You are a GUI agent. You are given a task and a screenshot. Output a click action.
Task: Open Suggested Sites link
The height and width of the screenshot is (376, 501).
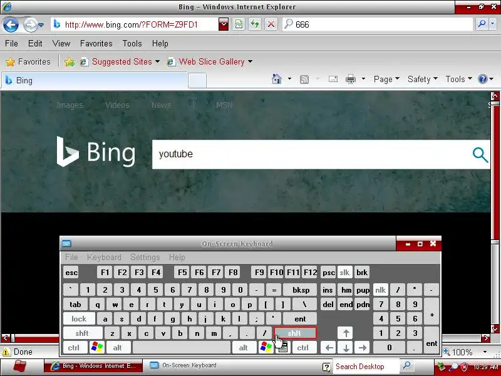tap(120, 61)
